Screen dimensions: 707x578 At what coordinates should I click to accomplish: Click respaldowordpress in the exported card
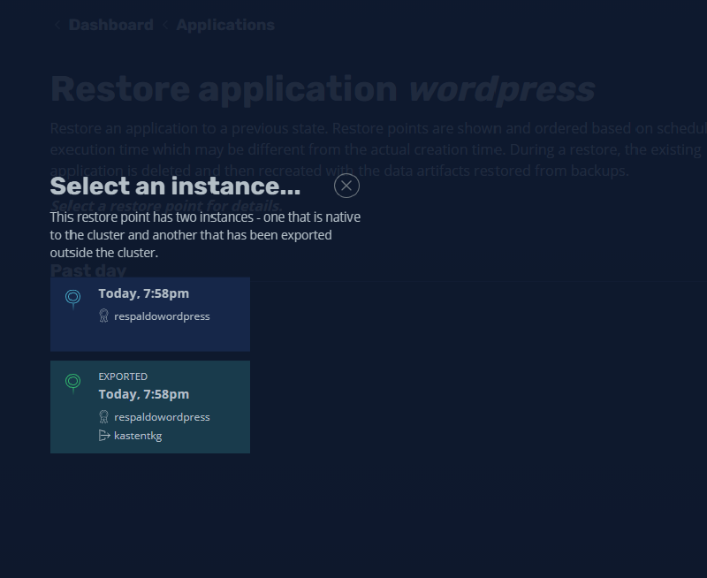(162, 417)
